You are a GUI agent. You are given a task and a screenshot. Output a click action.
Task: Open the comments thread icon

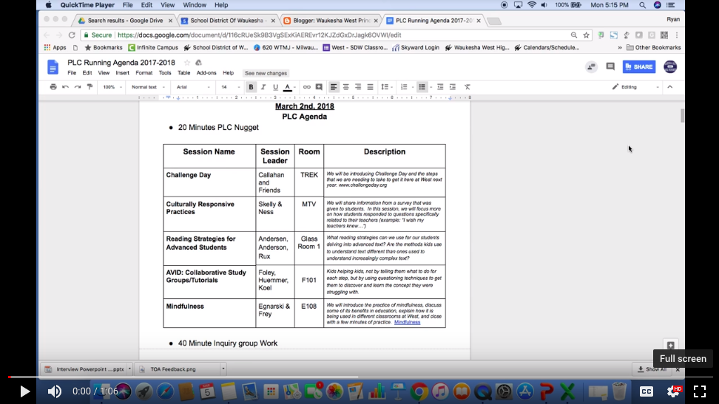(610, 67)
